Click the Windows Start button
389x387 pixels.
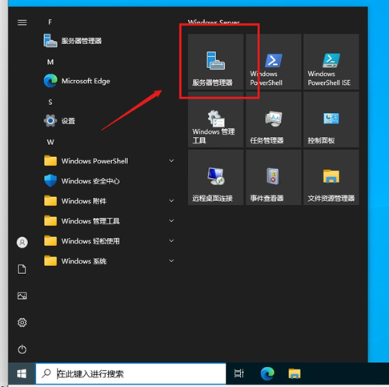[22, 373]
